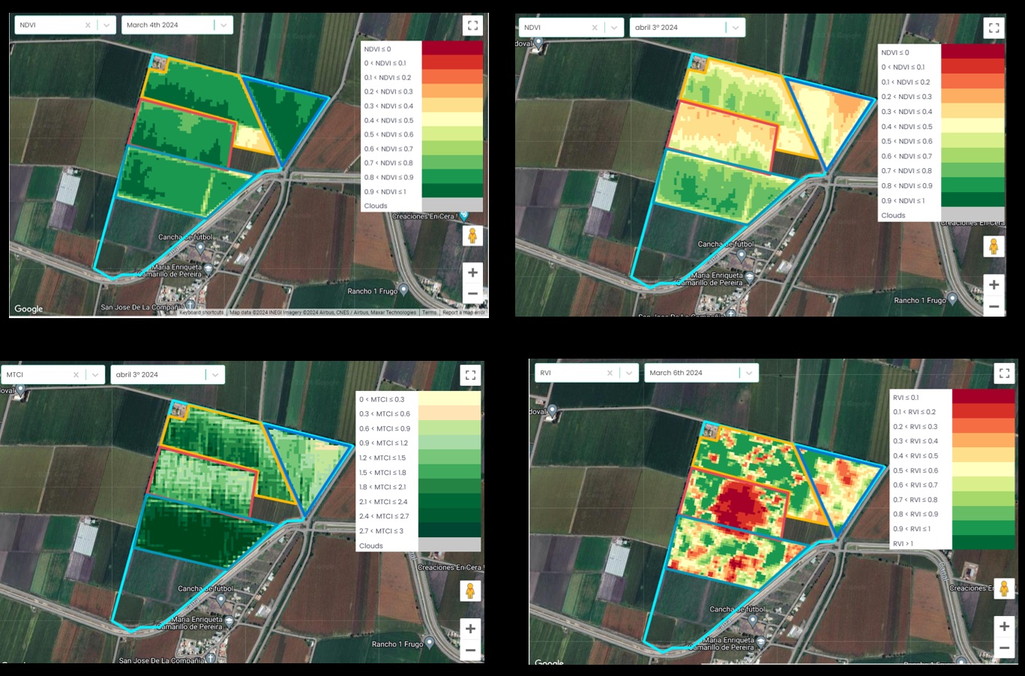The width and height of the screenshot is (1025, 676).
Task: Expand the March 4th 2024 date dropdown
Action: (x=223, y=26)
